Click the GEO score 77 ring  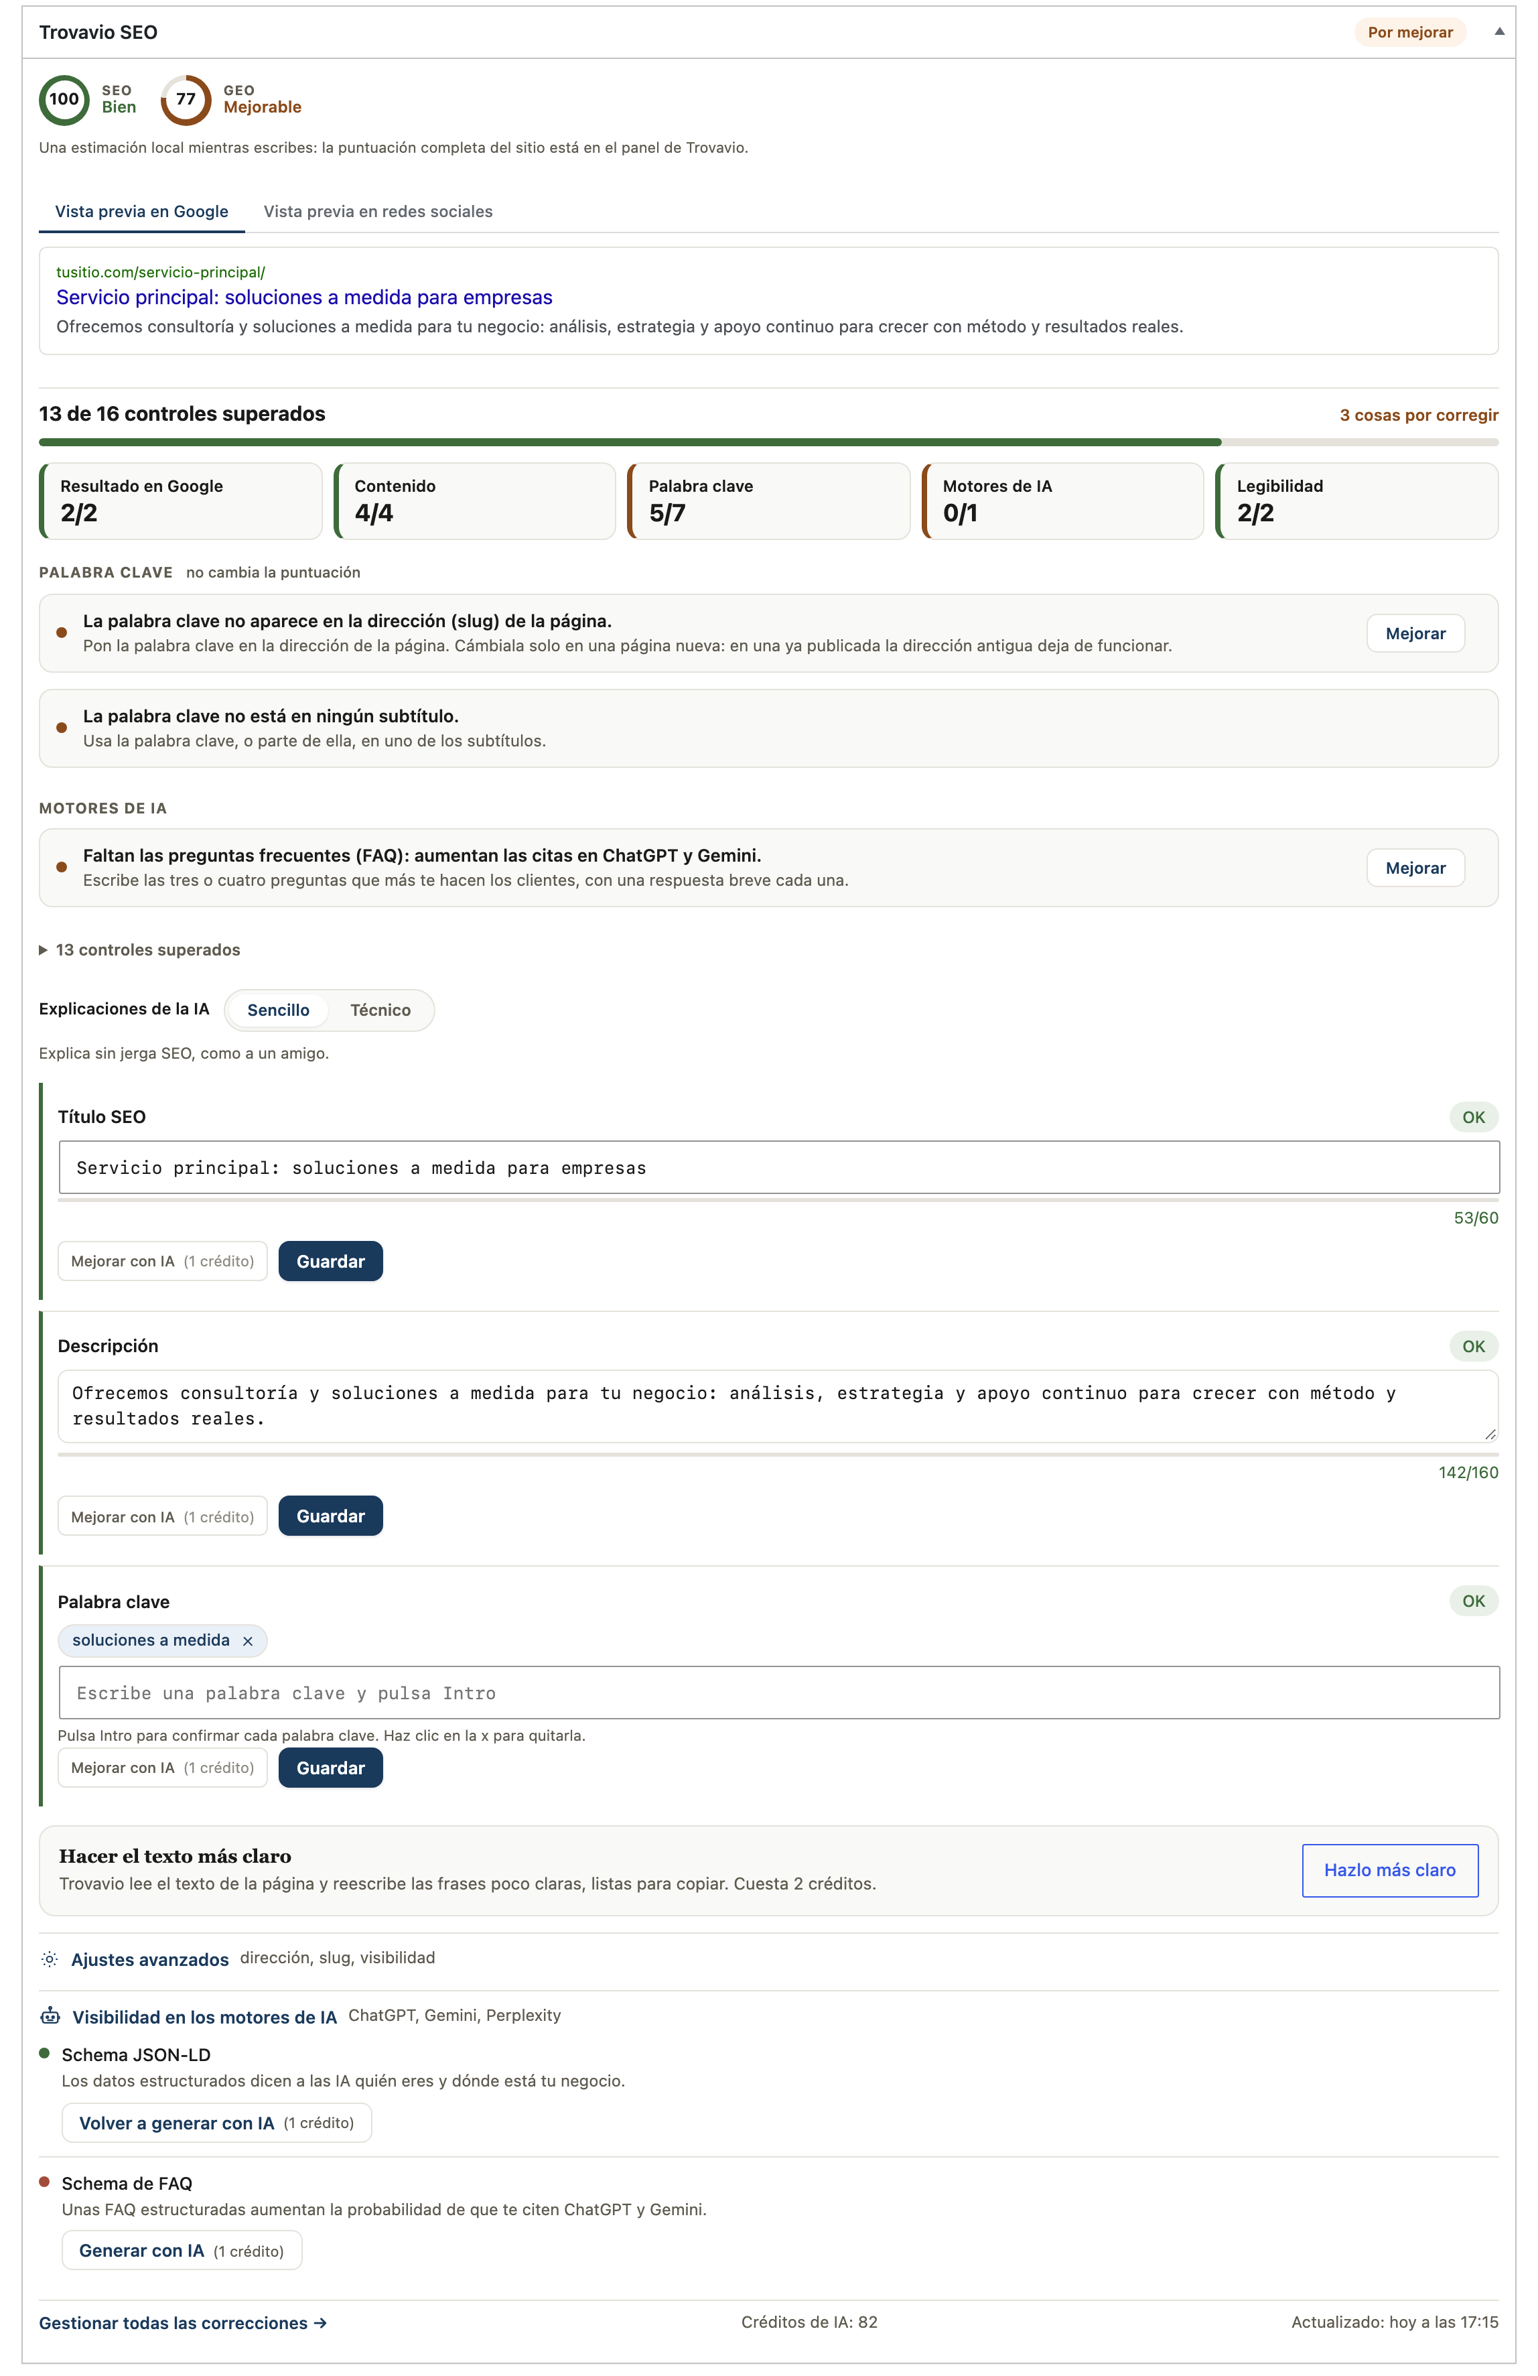coord(186,99)
